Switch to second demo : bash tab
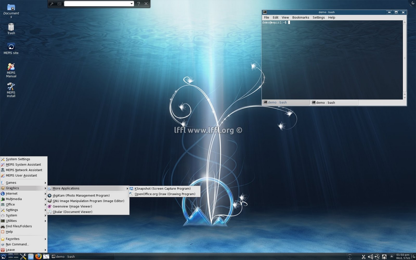The height and width of the screenshot is (260, 416). point(334,102)
